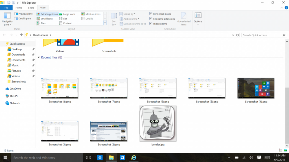Click the taskbar web and Windows search box
The image size is (289, 162).
47,157
